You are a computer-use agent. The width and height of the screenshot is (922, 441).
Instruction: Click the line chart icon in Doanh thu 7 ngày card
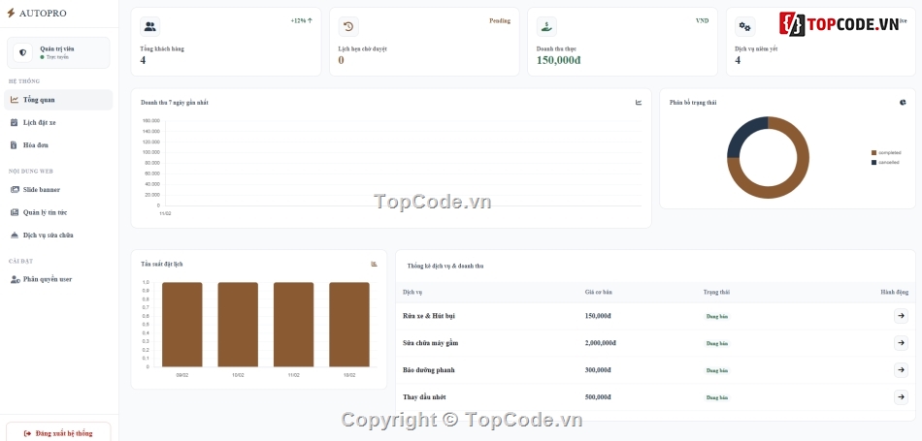coord(639,102)
